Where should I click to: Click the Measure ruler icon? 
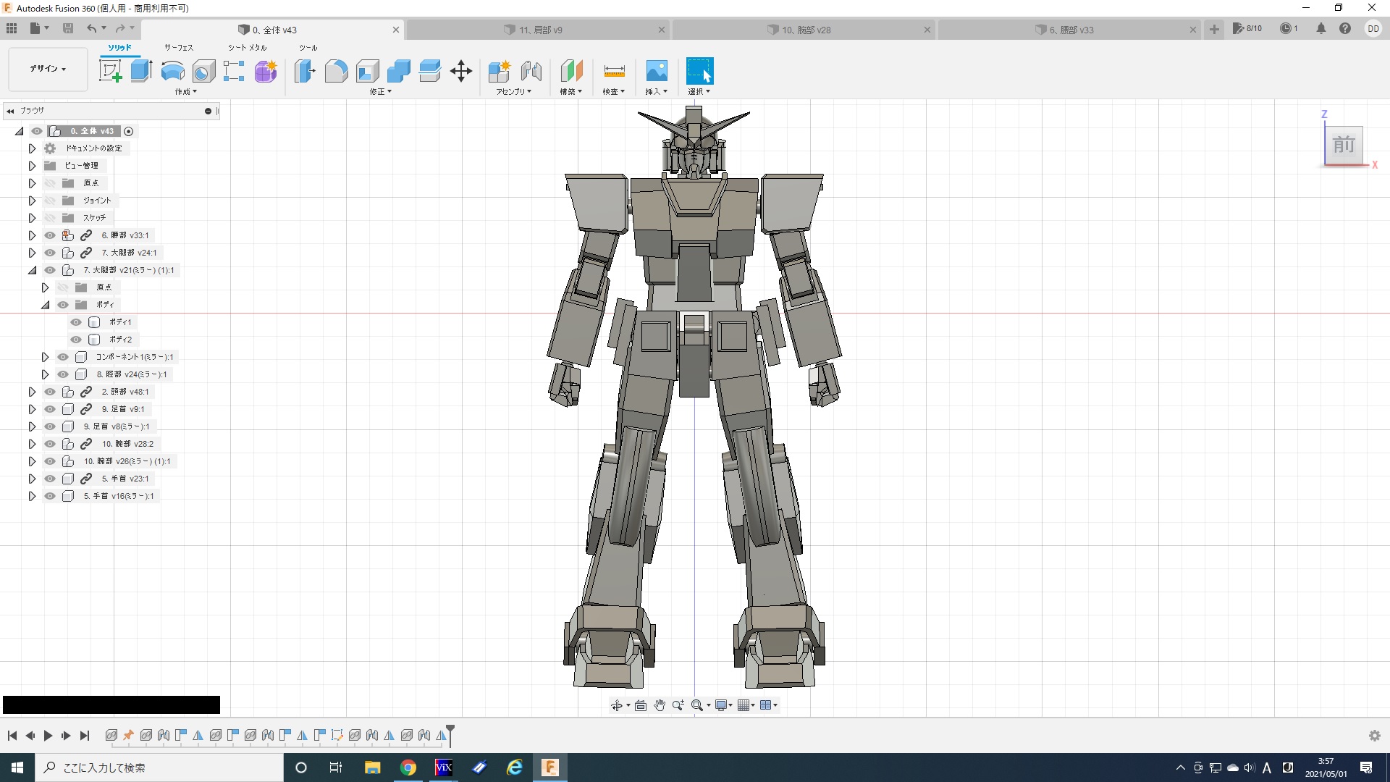[x=614, y=71]
